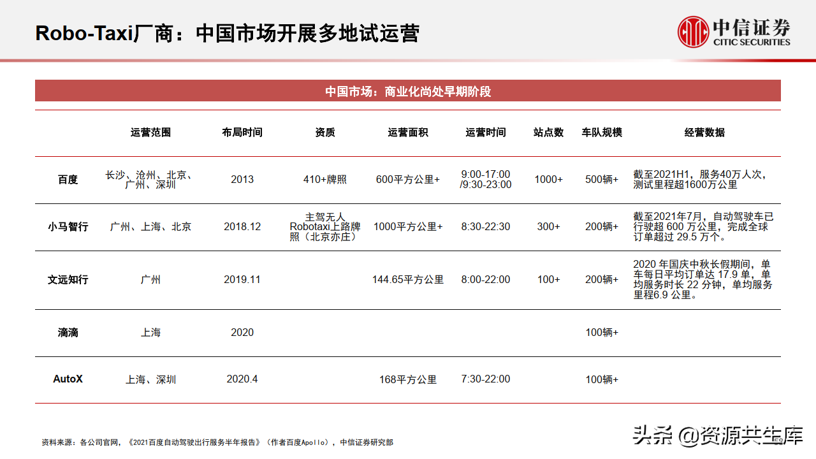
Task: Click the "滴滴" row label
Action: pyautogui.click(x=68, y=333)
